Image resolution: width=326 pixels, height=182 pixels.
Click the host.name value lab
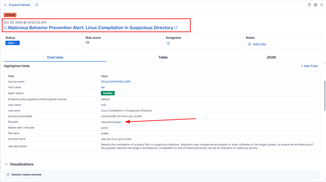click(x=103, y=87)
